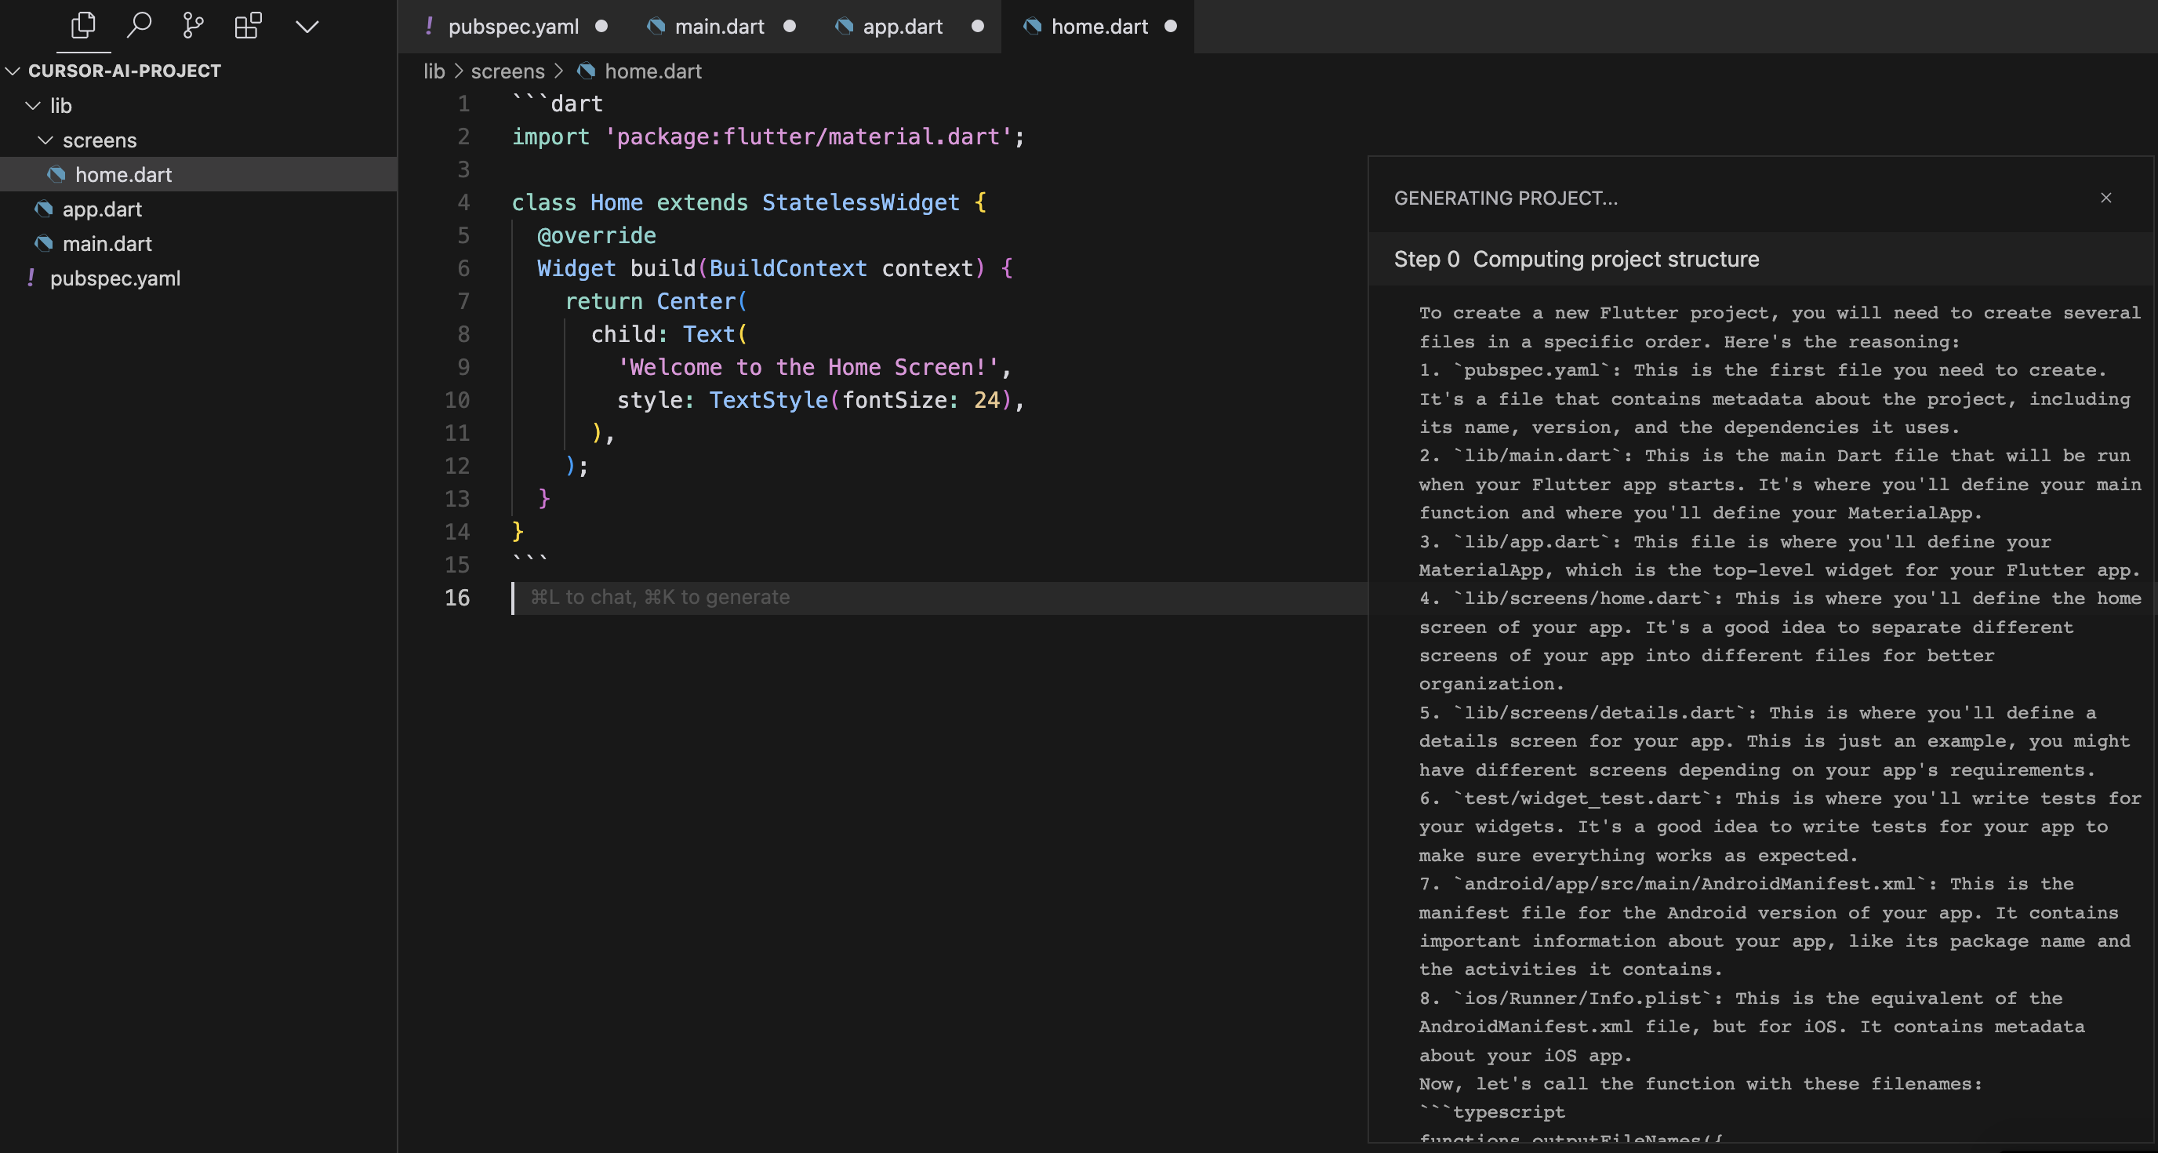Open the Extensions view icon
This screenshot has height=1153, width=2158.
pos(248,26)
